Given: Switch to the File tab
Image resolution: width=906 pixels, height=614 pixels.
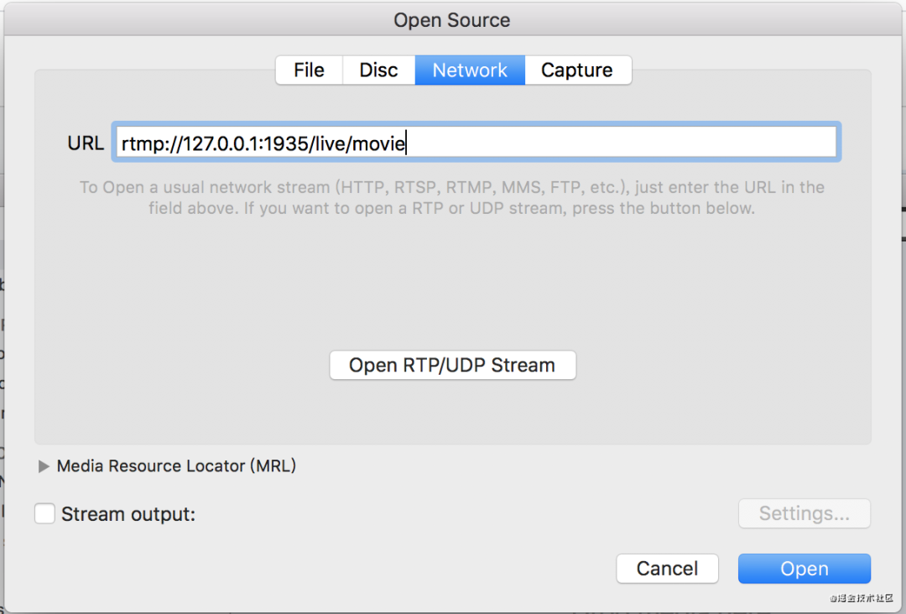Looking at the screenshot, I should 309,70.
